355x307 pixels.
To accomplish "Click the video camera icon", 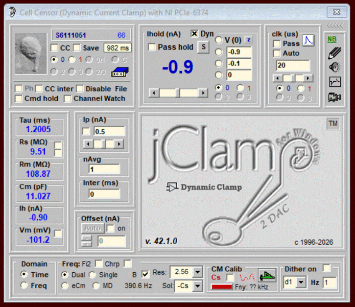I will [334, 96].
